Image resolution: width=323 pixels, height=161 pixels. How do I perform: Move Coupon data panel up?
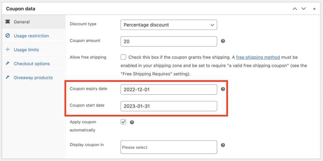pos(295,9)
